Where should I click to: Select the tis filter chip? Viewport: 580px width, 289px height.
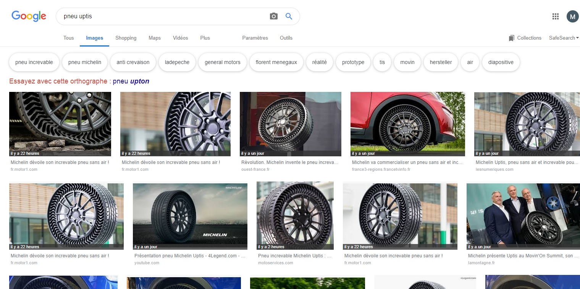click(x=382, y=62)
